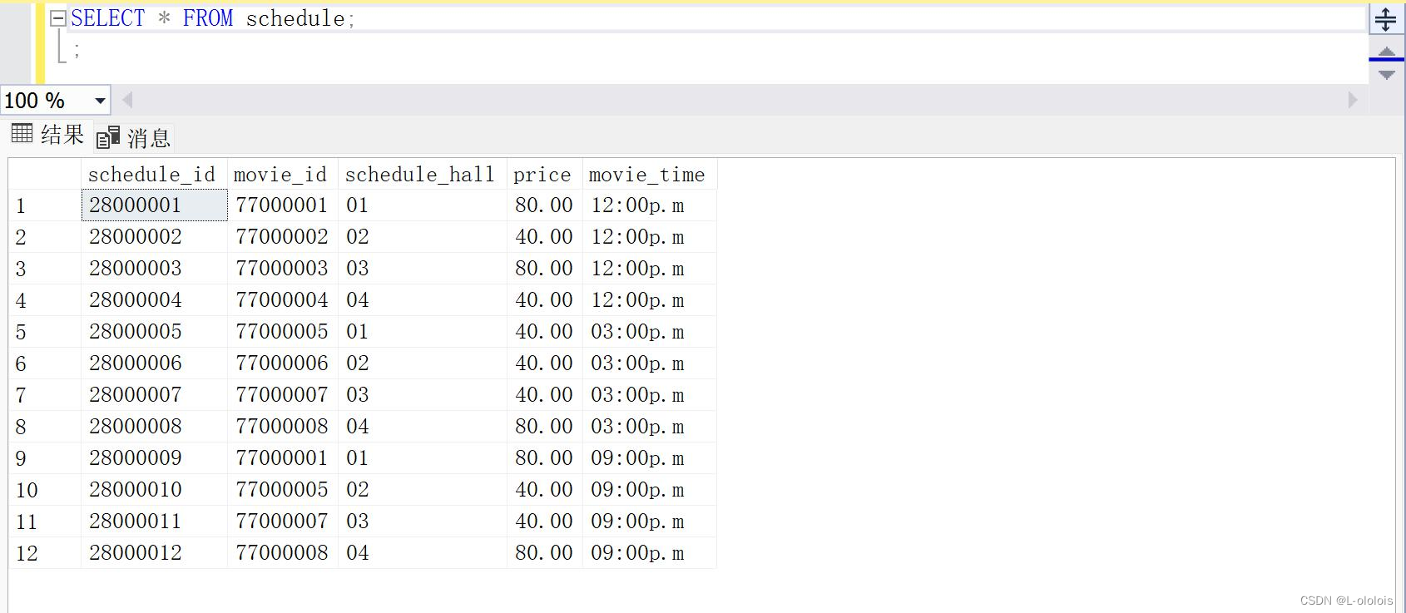The height and width of the screenshot is (613, 1406).
Task: Click cell with schedule_id 28000005
Action: (154, 332)
